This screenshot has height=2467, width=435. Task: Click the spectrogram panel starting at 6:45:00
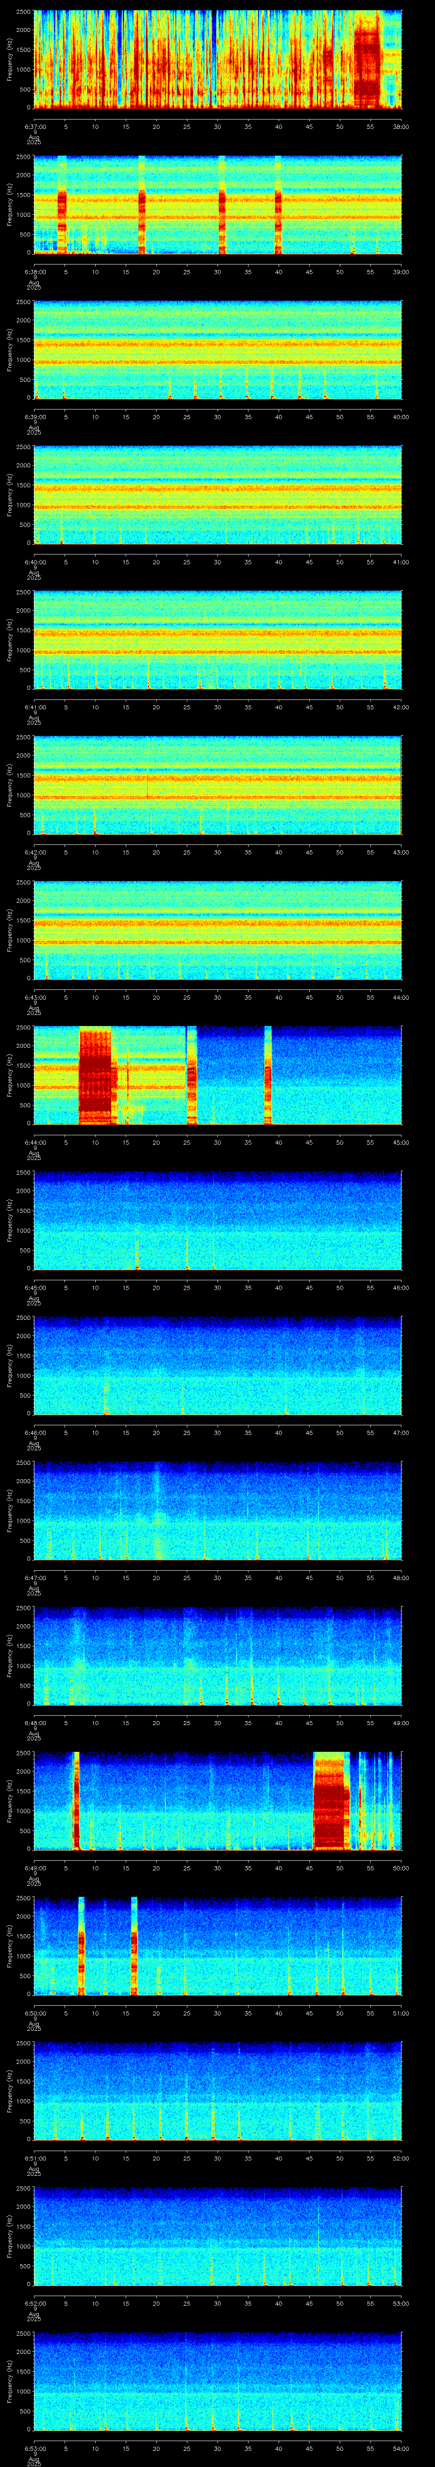tap(218, 1220)
